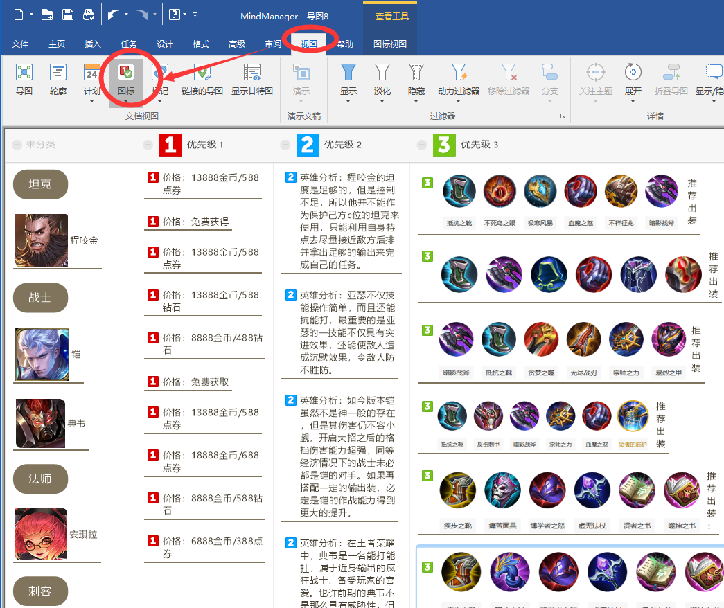Image resolution: width=724 pixels, height=608 pixels.
Task: Select the 刺客 category topic
Action: [x=41, y=591]
